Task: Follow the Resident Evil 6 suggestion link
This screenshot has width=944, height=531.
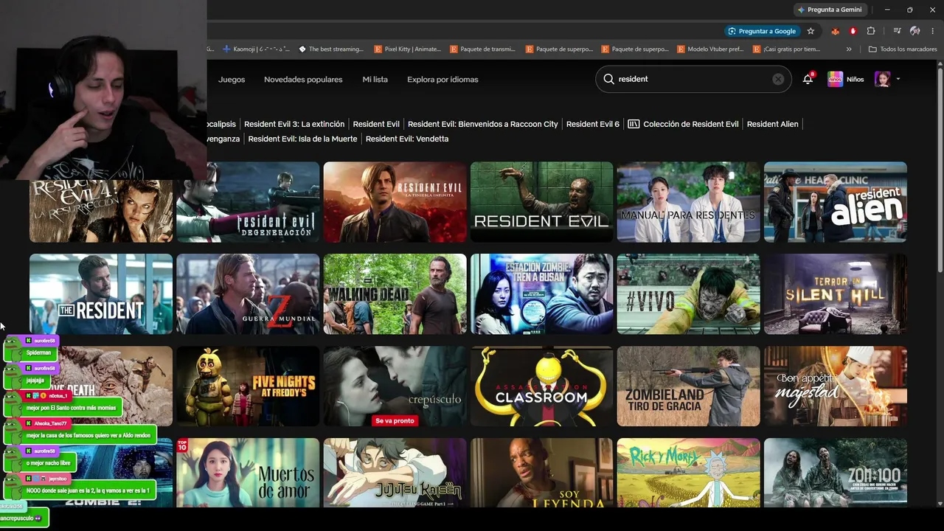Action: click(593, 124)
